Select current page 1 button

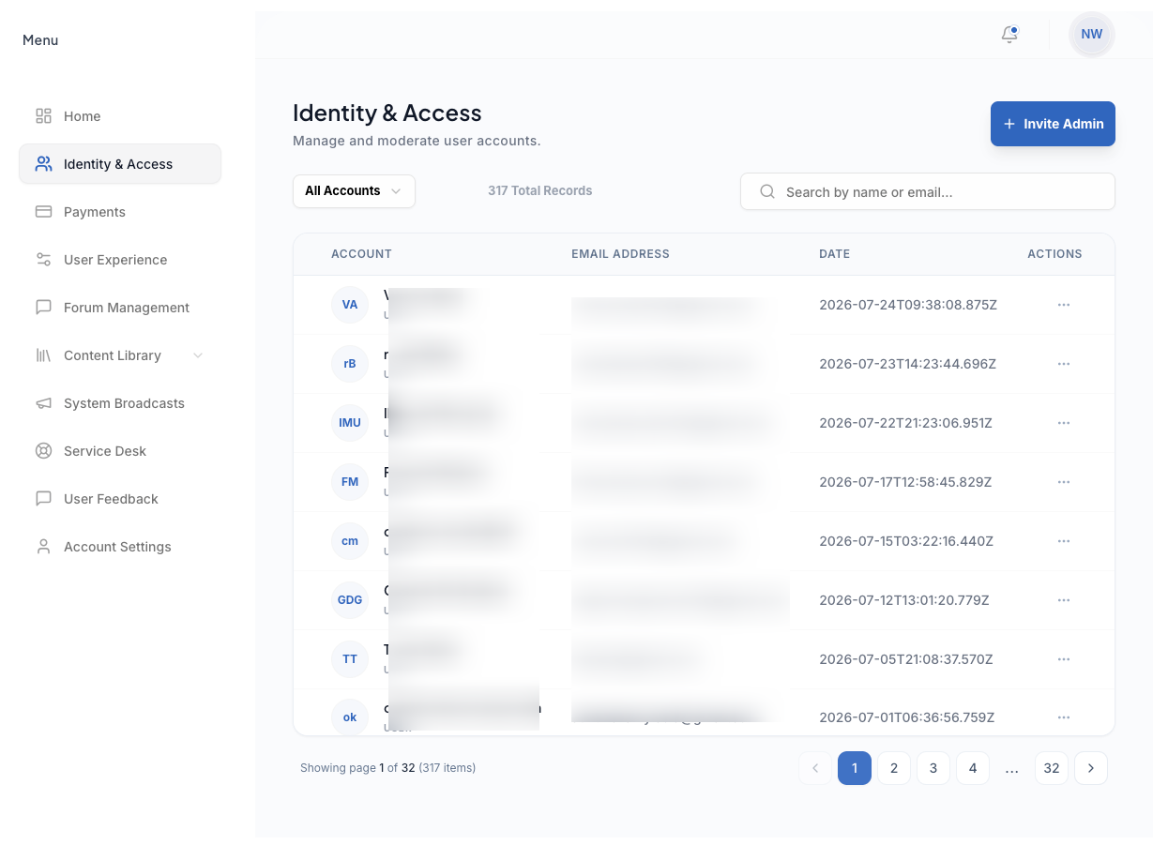click(x=855, y=768)
